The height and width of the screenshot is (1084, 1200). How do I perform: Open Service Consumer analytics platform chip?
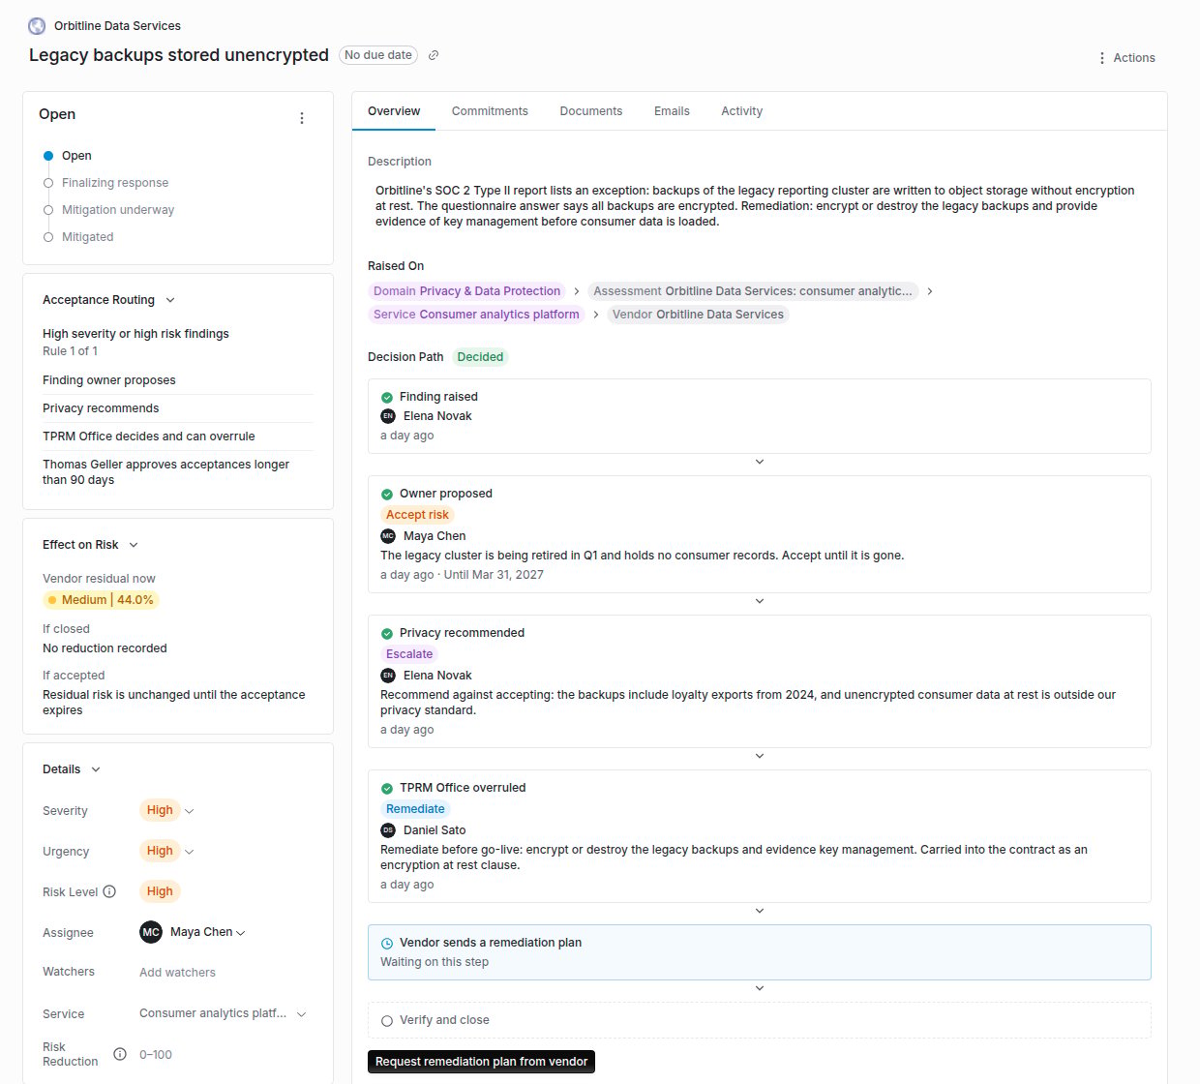click(x=476, y=315)
